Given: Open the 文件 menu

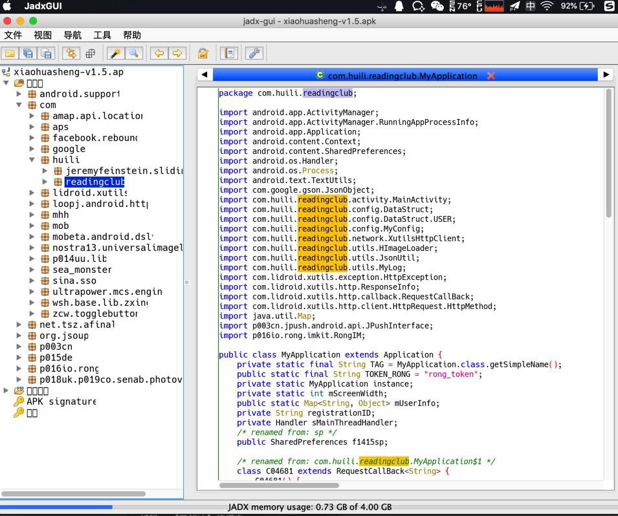Looking at the screenshot, I should [x=13, y=35].
